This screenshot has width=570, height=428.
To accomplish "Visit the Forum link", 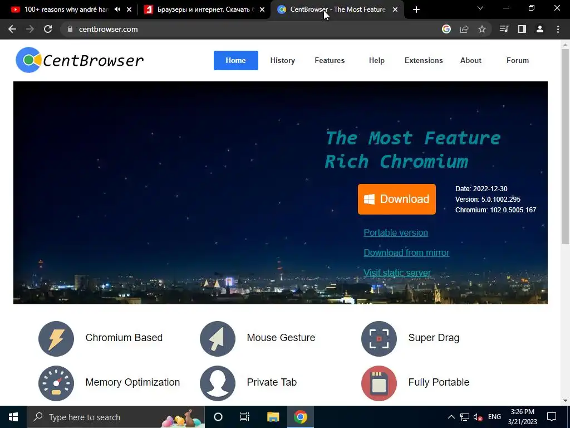I will 518,60.
